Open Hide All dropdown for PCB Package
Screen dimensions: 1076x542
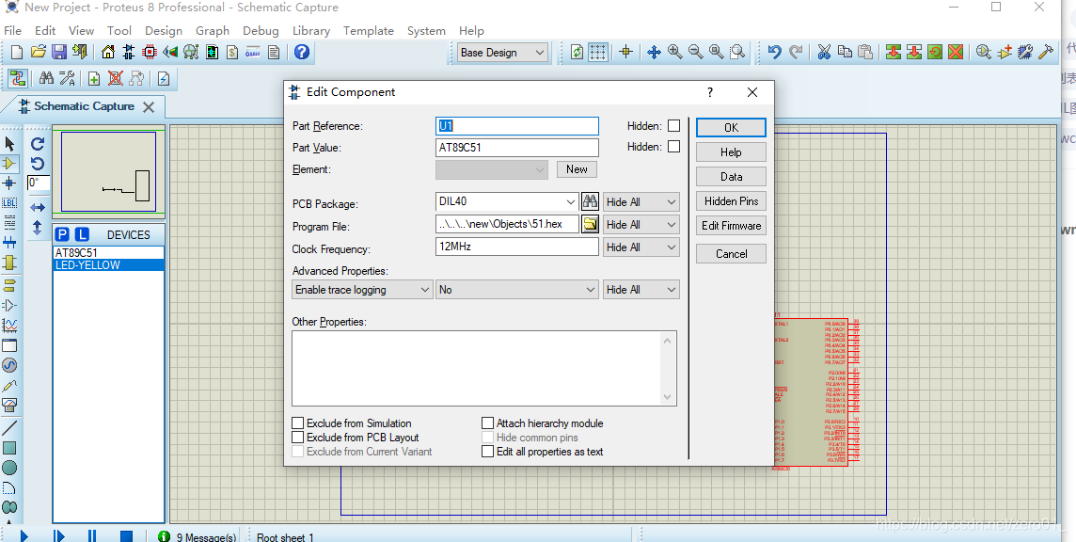point(641,202)
